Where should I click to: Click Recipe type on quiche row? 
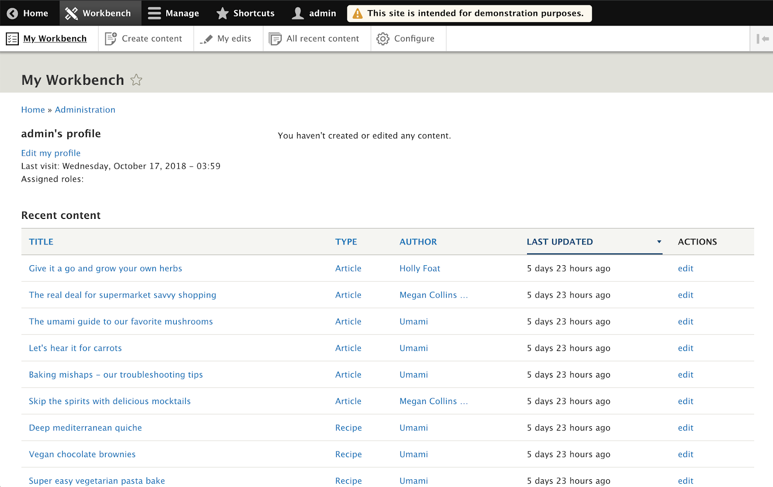point(348,428)
